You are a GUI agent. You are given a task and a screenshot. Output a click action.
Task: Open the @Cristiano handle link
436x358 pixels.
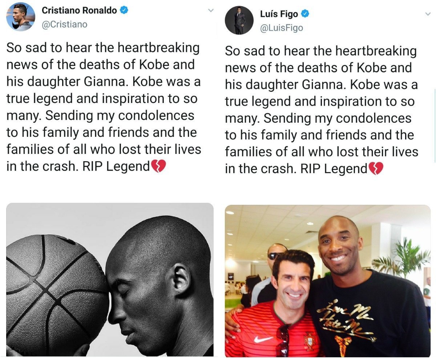(65, 24)
